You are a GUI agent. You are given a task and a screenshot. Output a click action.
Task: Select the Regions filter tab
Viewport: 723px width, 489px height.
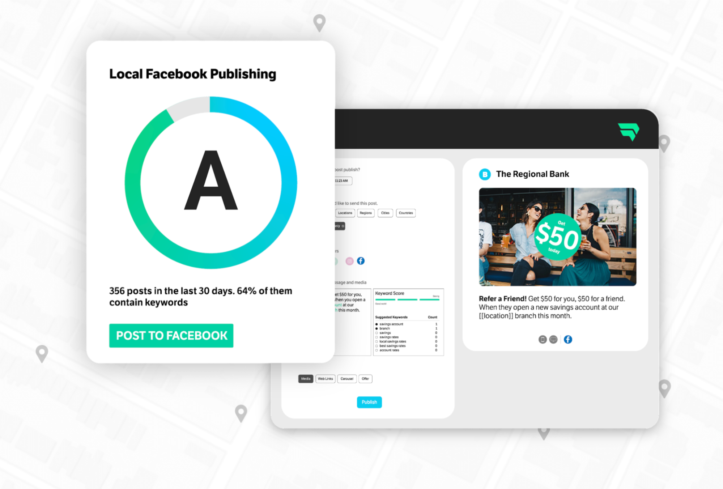click(x=366, y=213)
